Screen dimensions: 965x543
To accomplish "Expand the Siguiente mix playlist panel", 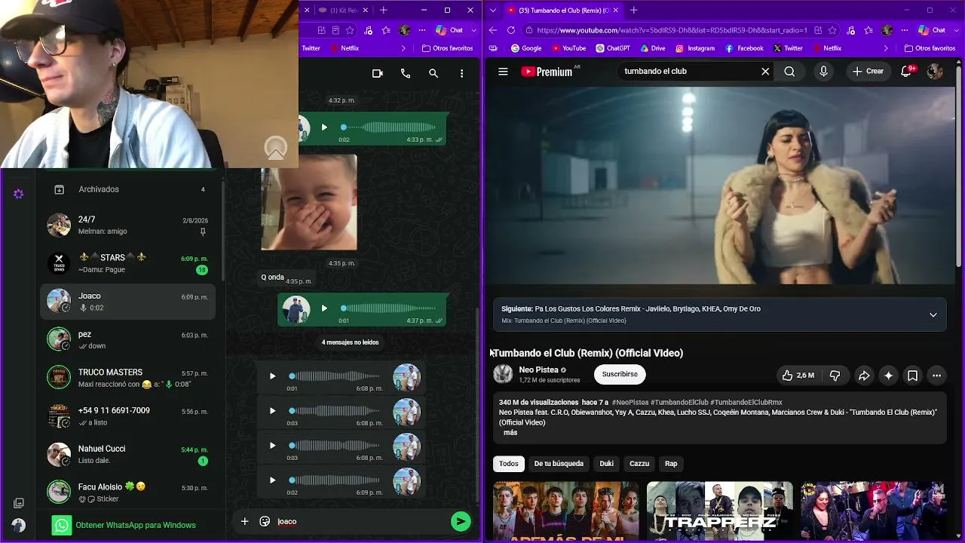I will click(933, 314).
